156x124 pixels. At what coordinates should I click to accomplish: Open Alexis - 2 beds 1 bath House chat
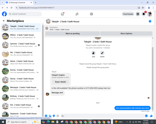(21, 62)
